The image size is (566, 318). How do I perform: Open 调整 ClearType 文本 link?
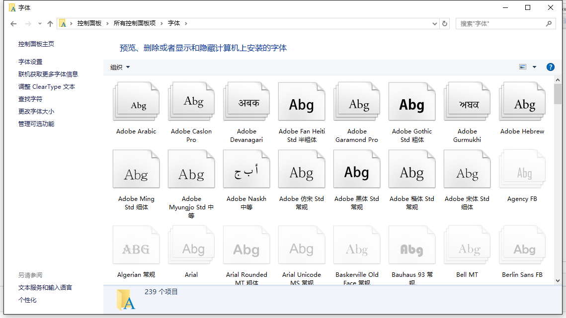coord(47,87)
